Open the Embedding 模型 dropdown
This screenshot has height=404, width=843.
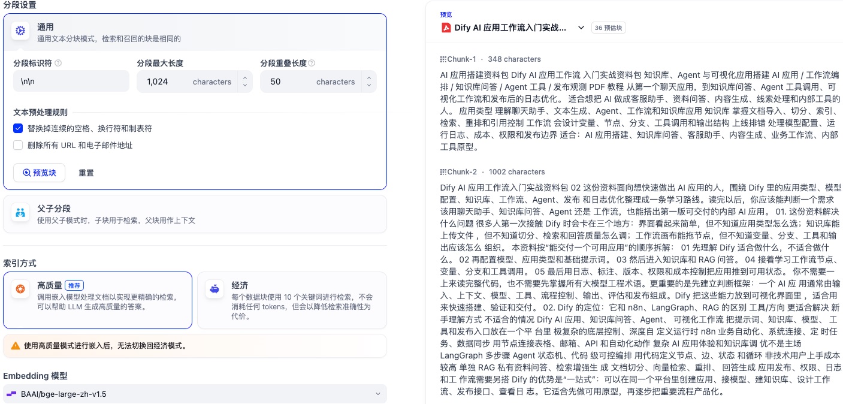coord(195,394)
